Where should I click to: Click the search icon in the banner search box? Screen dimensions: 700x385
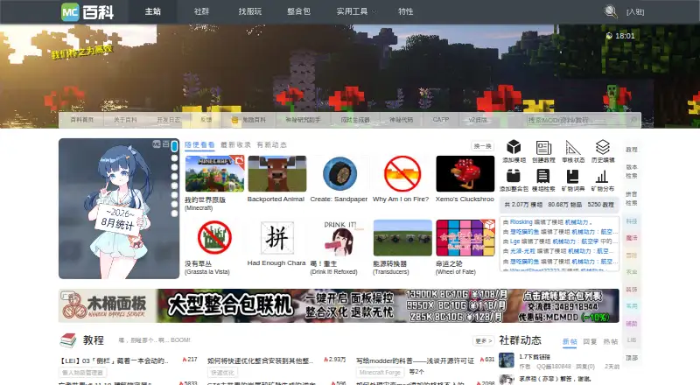[x=633, y=120]
